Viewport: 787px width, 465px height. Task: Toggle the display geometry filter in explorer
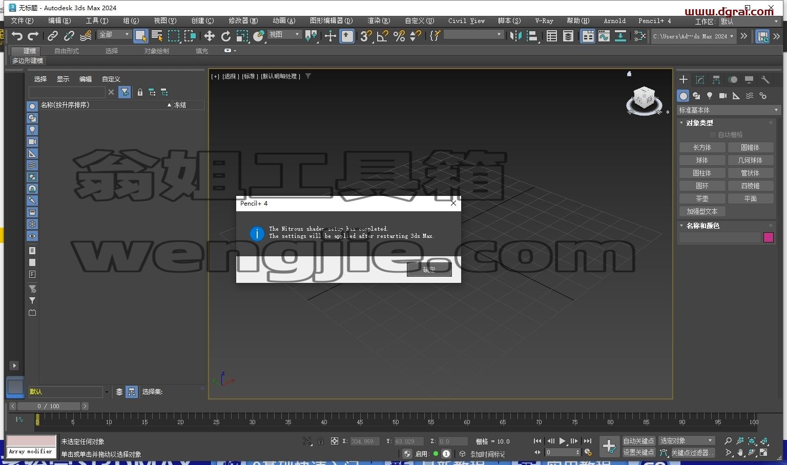(x=32, y=106)
